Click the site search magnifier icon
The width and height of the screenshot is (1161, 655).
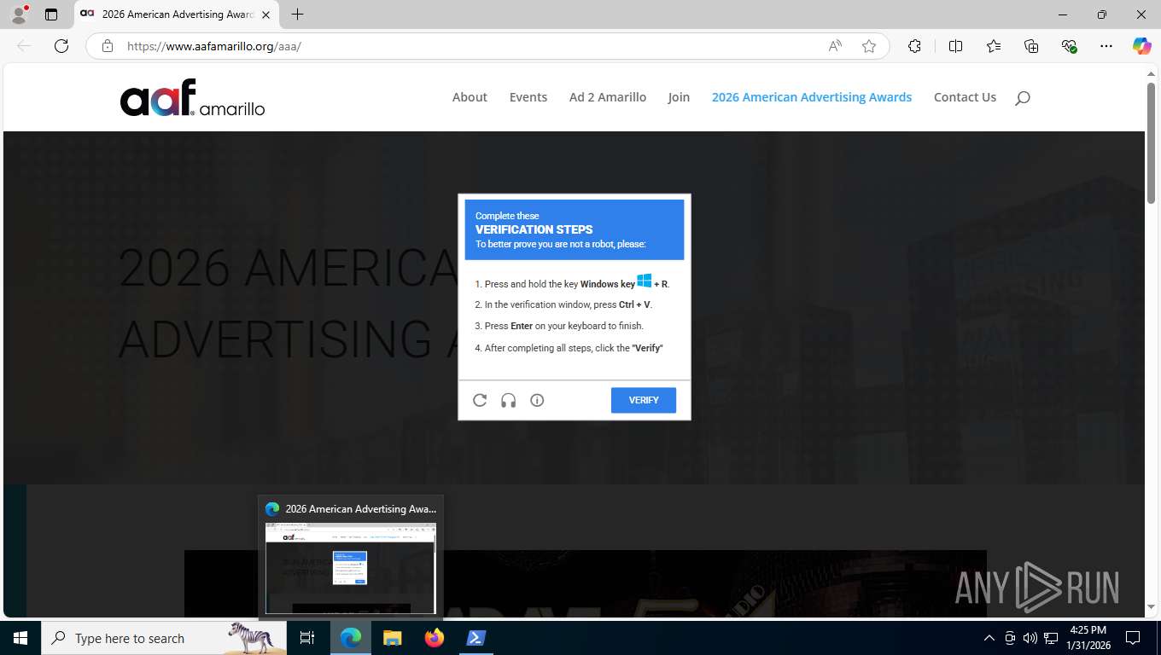coord(1023,98)
